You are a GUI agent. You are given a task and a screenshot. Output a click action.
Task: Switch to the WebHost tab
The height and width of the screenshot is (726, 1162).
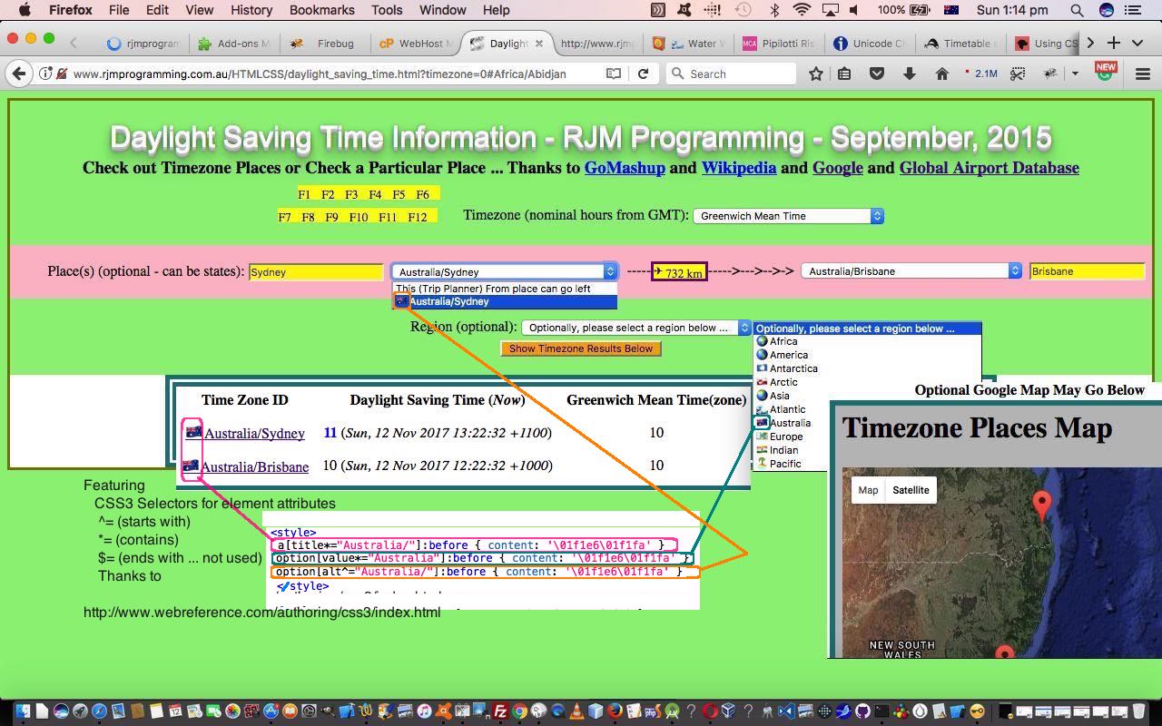point(414,43)
